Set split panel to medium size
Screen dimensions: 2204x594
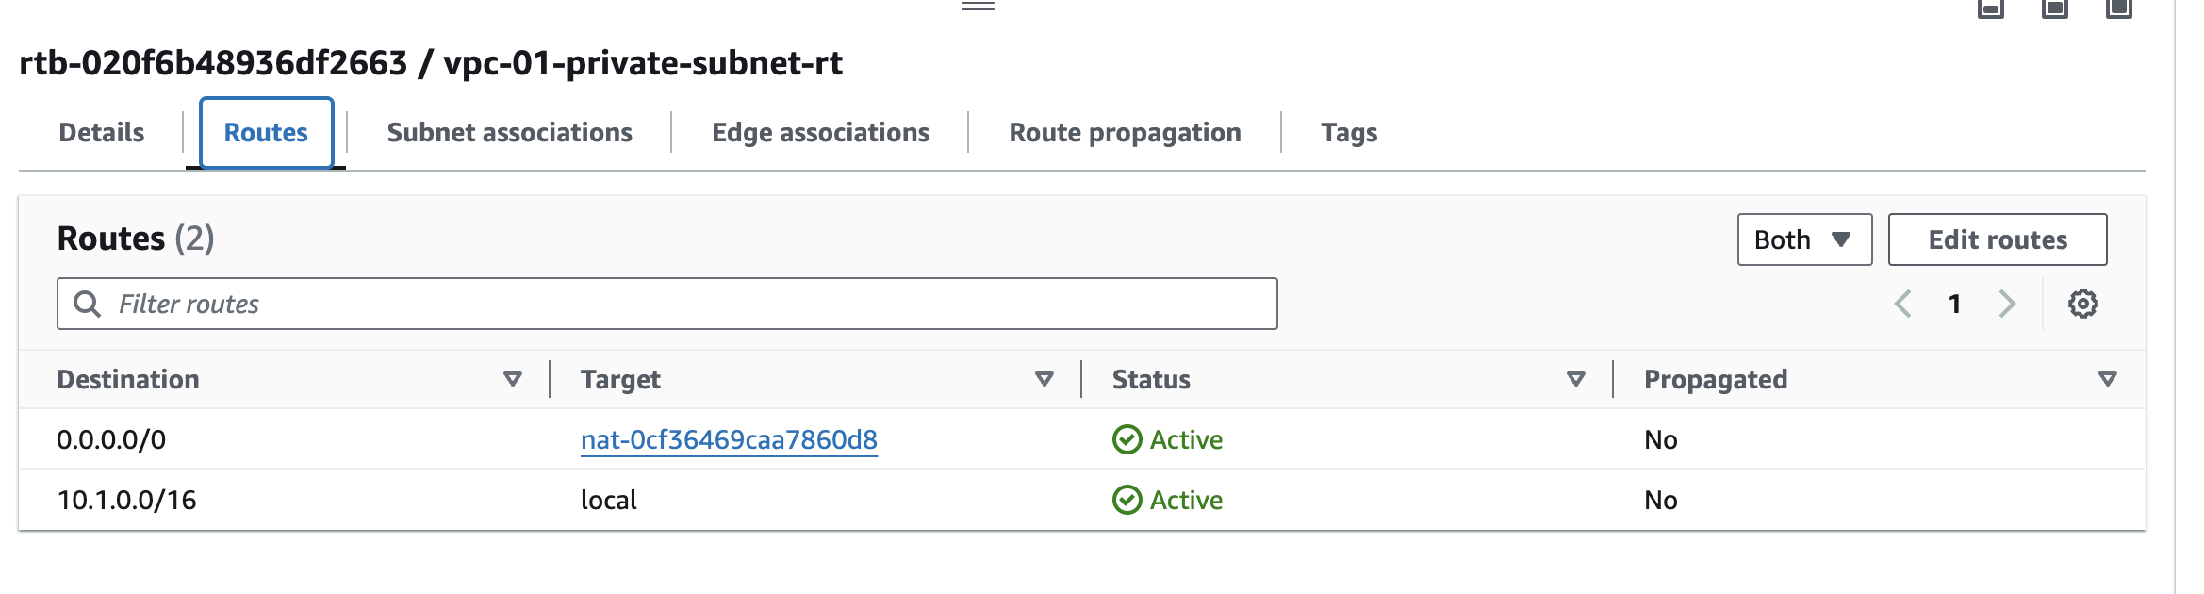tap(2055, 8)
